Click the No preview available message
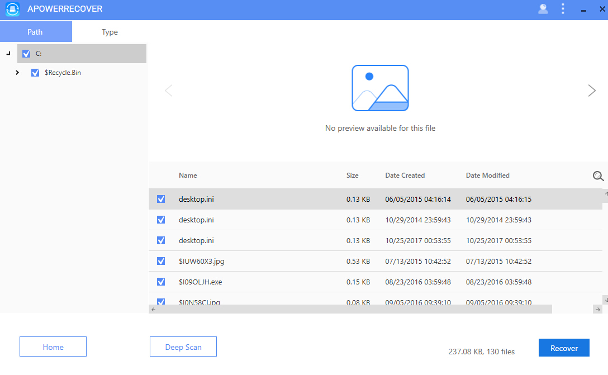 tap(380, 129)
